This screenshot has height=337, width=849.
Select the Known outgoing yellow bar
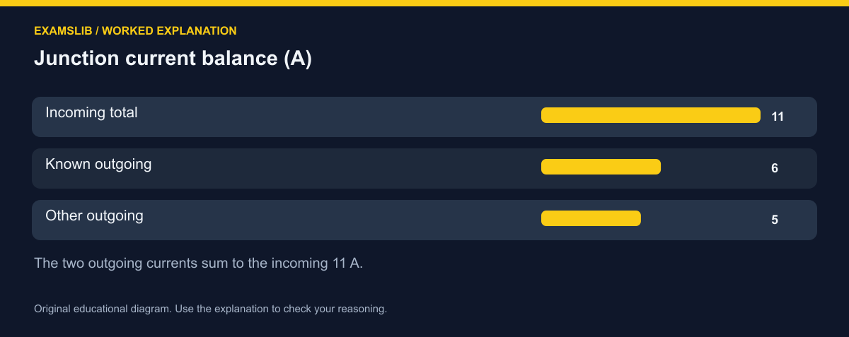tap(601, 167)
